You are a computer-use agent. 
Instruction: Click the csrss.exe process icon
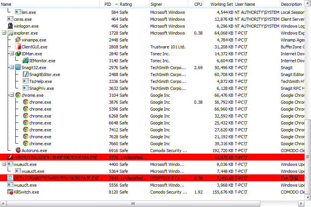tap(10, 19)
